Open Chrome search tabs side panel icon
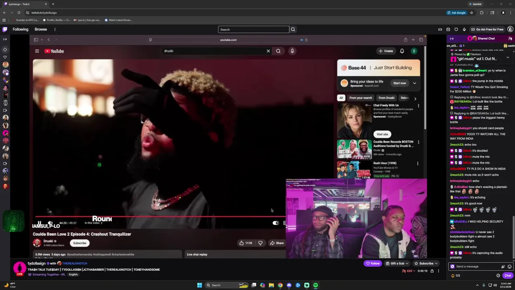The height and width of the screenshot is (290, 515). 492,12
